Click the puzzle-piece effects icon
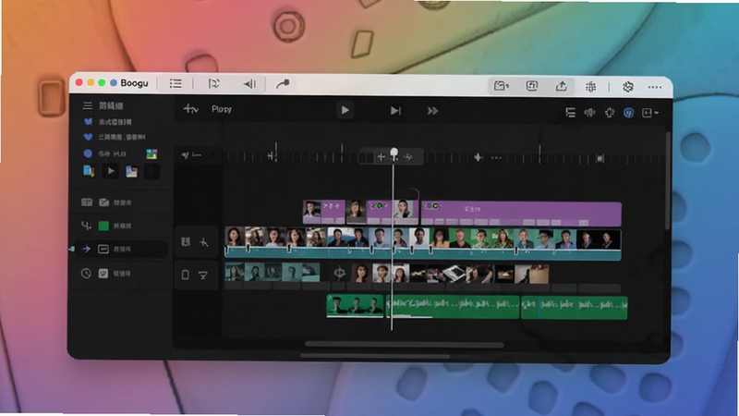This screenshot has height=416, width=739. click(610, 113)
